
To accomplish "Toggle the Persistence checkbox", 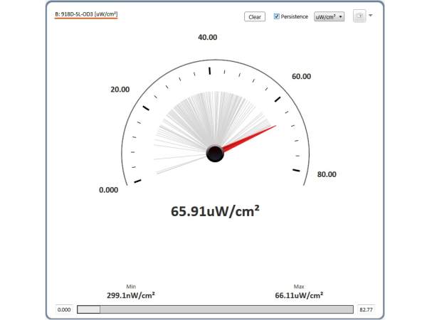I will click(277, 16).
